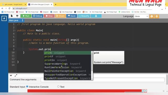Choose the println snippet suggestion
The image size is (168, 95).
coord(67,60)
